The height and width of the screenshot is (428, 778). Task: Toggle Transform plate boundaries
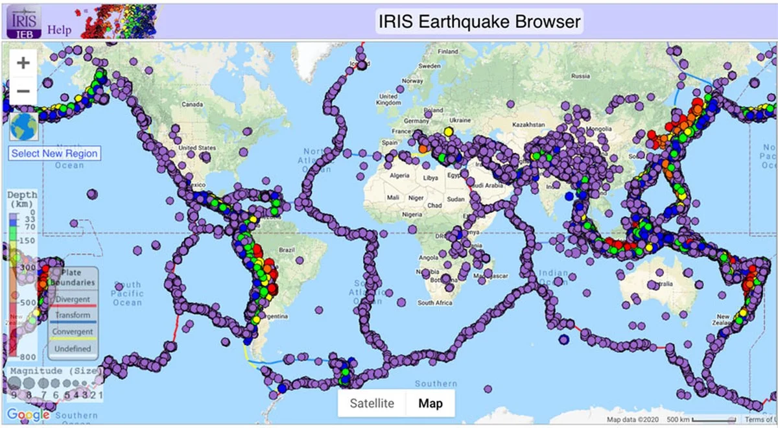[x=73, y=316]
